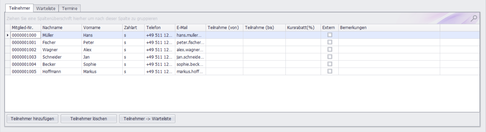Viewport: 486px width, 132px height.
Task: Select member number 0000001002 cell
Action: tap(25, 50)
